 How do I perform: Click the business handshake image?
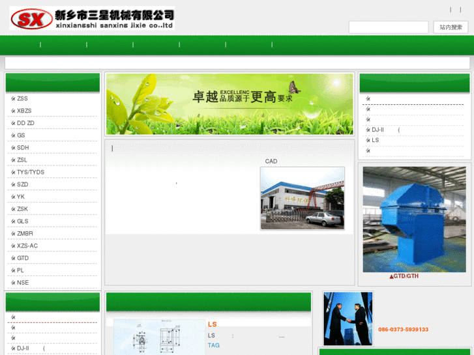(348, 319)
